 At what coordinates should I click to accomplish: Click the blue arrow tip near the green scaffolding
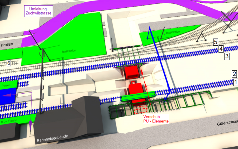click(165, 100)
